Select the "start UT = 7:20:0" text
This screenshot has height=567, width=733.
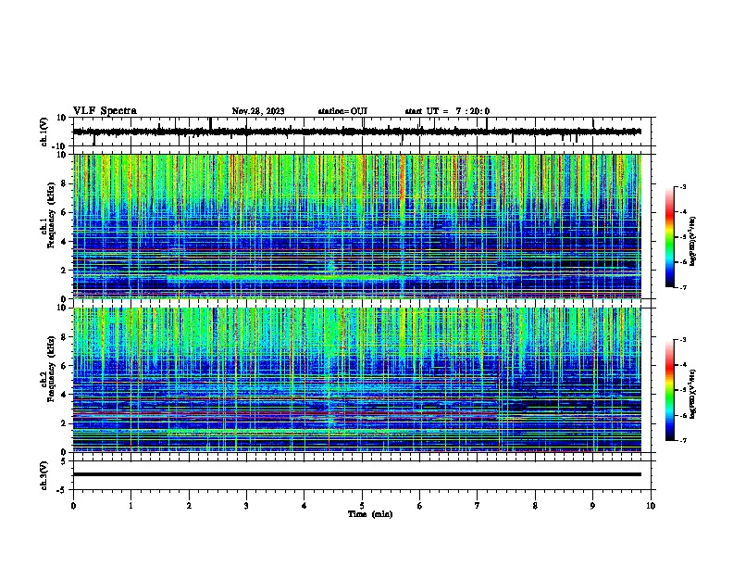[447, 111]
